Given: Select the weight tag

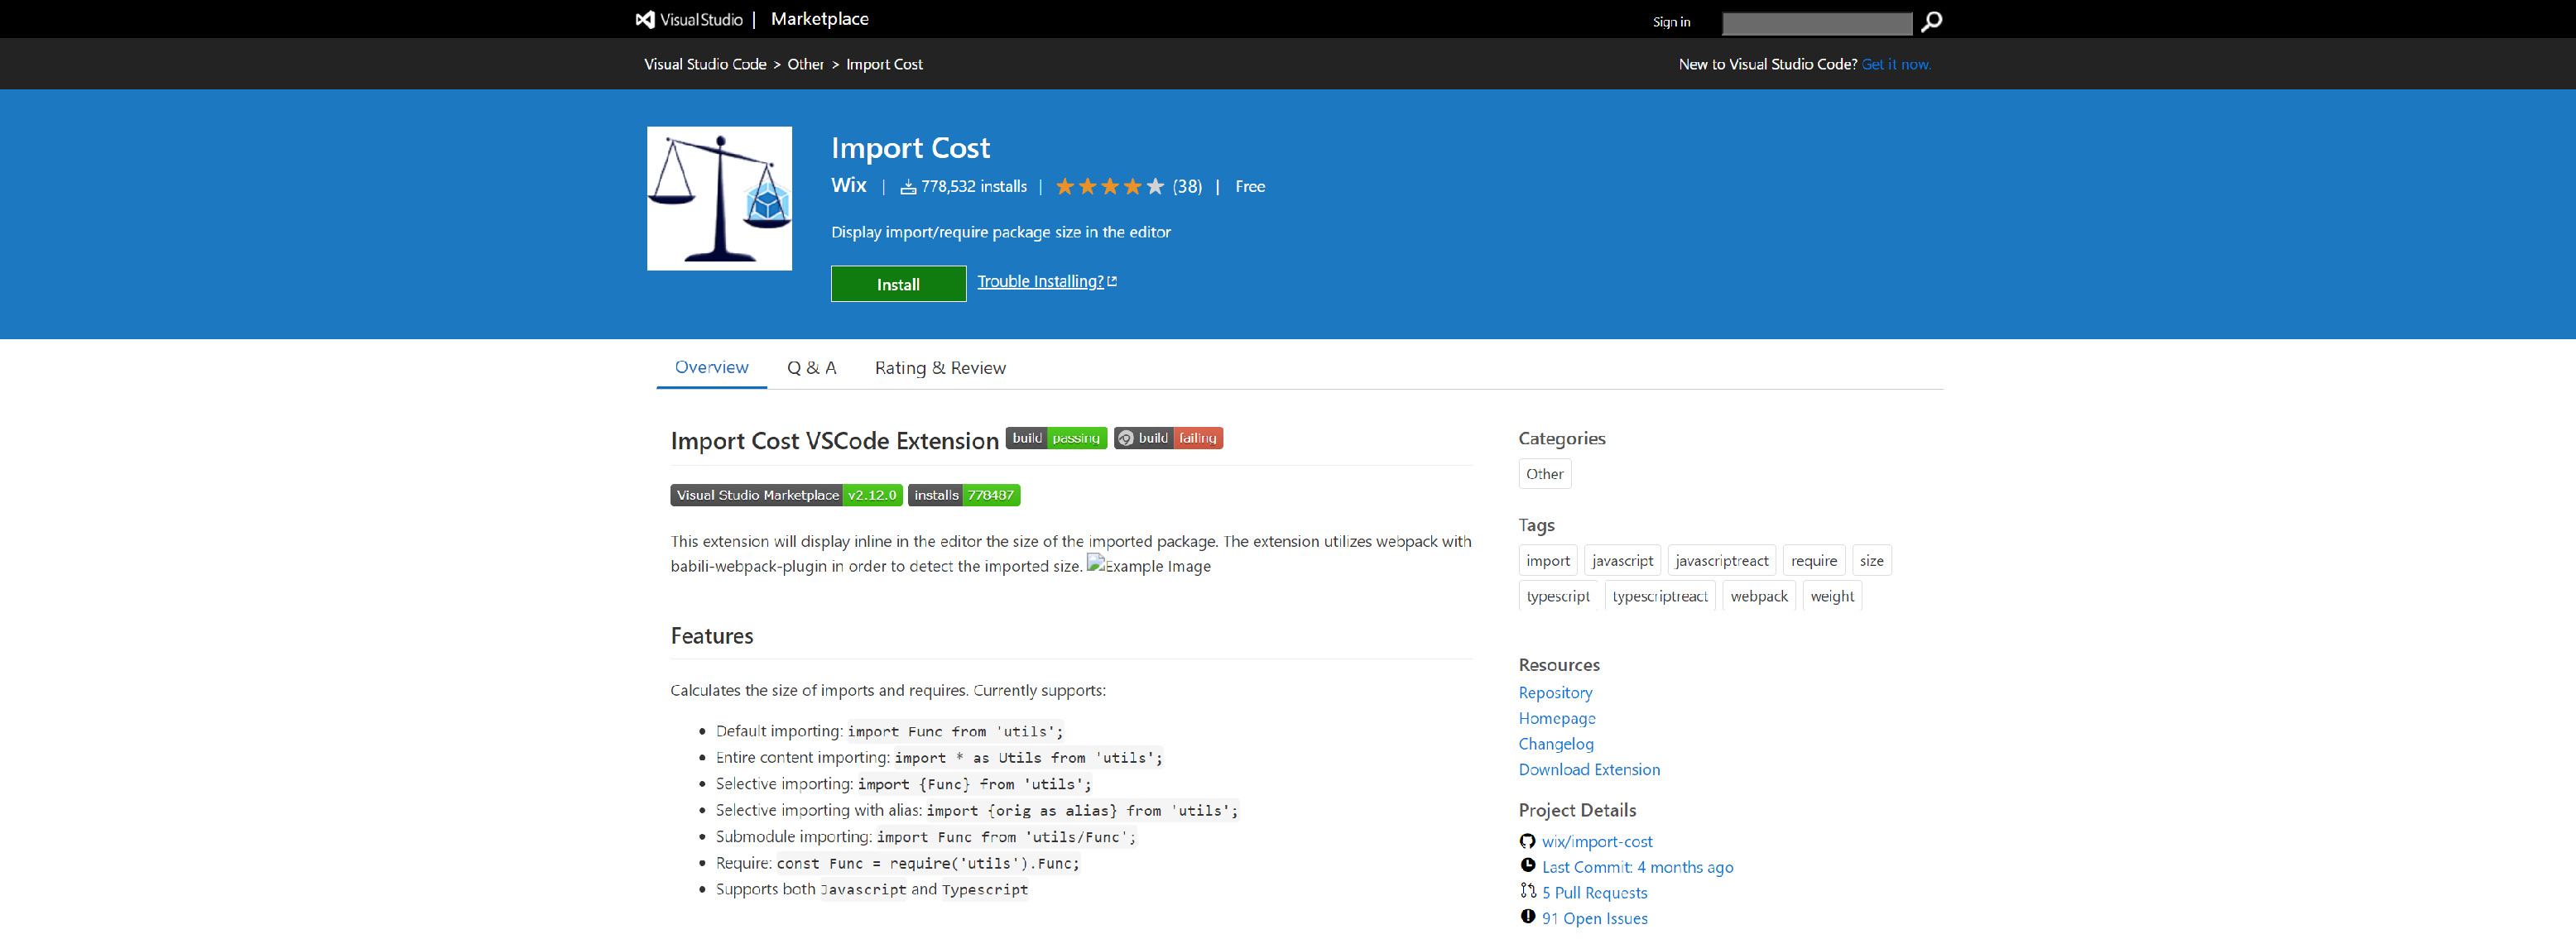Looking at the screenshot, I should [1832, 596].
